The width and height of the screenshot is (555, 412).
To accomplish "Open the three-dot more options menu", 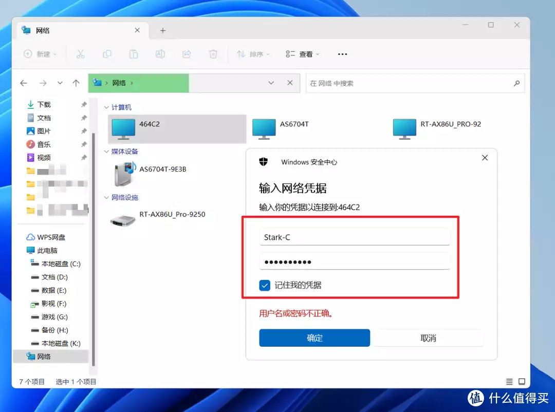I will point(342,54).
